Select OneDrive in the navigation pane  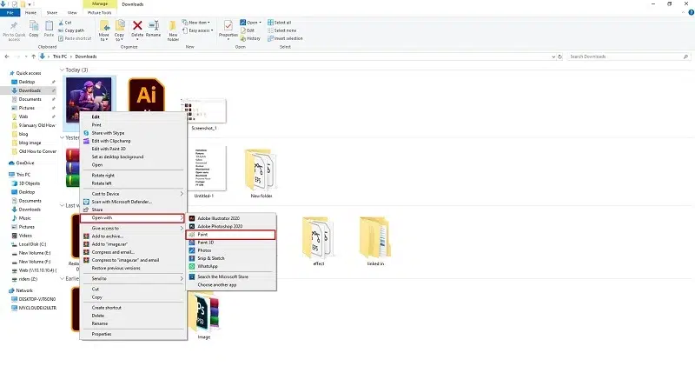21,163
